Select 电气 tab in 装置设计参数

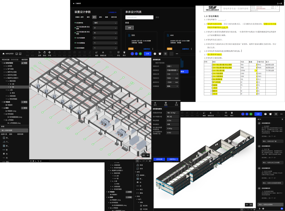(94, 17)
